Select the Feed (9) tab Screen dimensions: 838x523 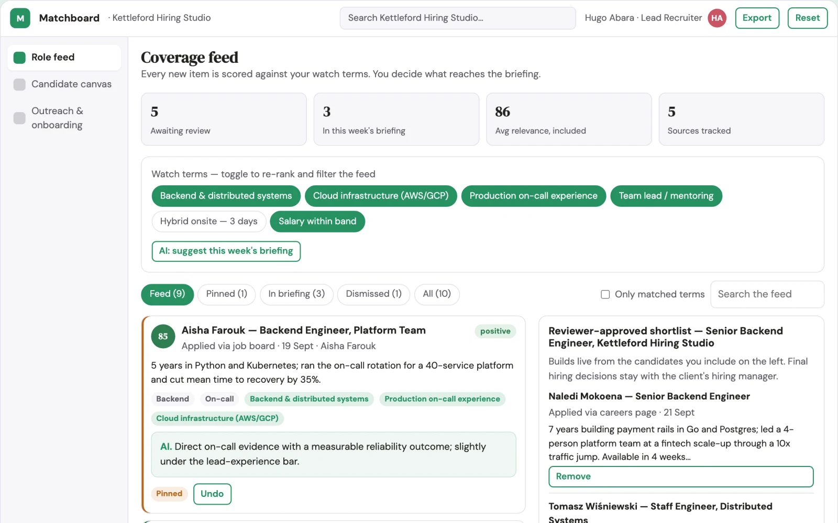167,294
